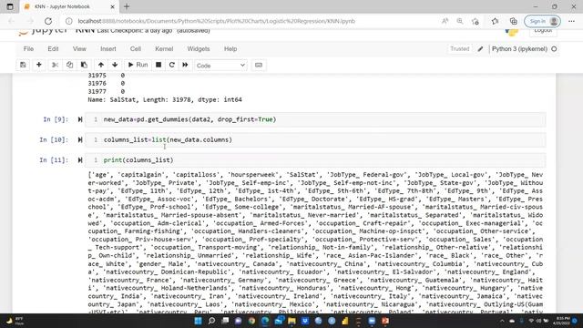Screen dimensions: 583x328
Task: Add this page to favorites star icon
Action: tap(476, 21)
